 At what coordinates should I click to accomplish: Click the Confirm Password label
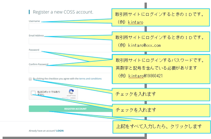pos(38,64)
